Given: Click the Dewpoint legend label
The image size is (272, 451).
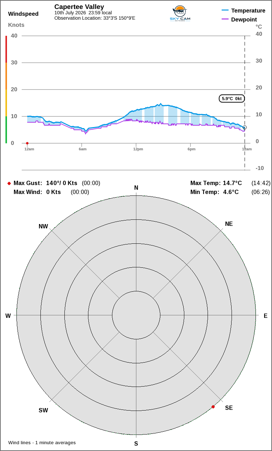Looking at the screenshot, I should click(x=244, y=20).
